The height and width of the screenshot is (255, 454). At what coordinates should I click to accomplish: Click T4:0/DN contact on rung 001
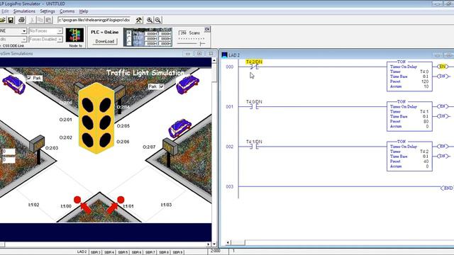pyautogui.click(x=254, y=107)
